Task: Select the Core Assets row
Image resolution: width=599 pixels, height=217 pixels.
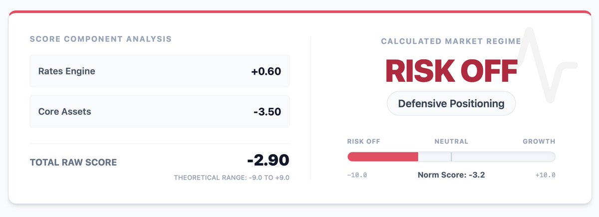Action: click(x=159, y=112)
